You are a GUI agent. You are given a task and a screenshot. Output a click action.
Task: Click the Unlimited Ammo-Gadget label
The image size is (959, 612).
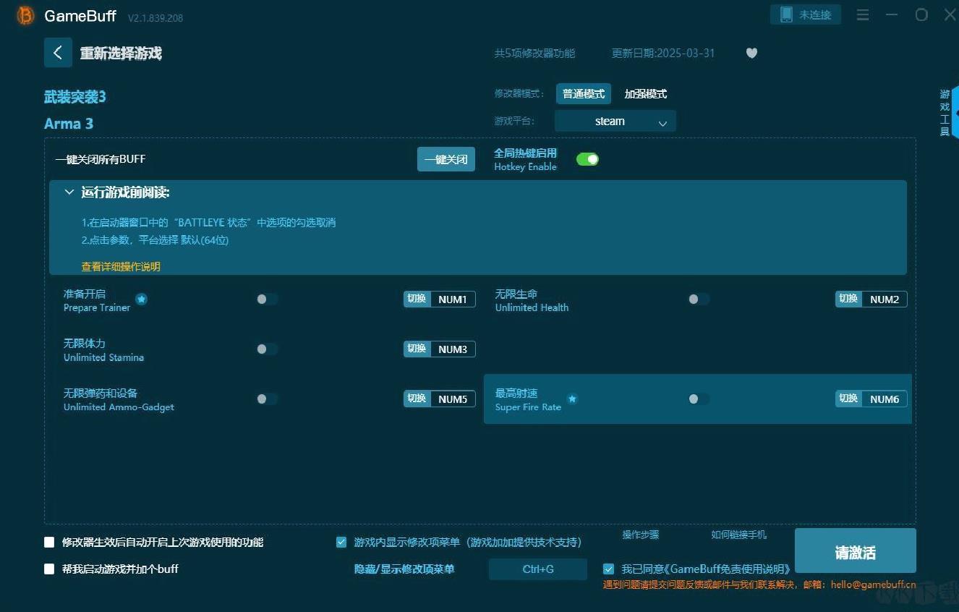click(119, 407)
